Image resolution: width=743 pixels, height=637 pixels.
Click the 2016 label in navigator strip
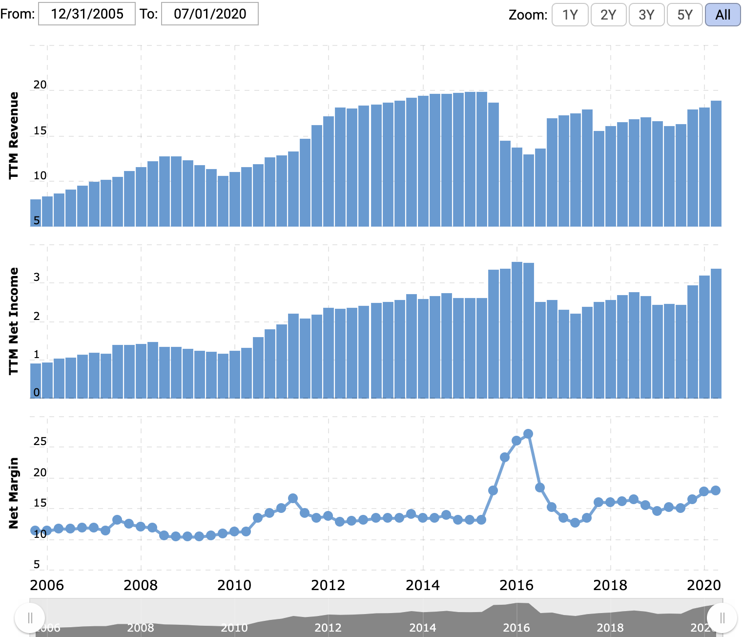coord(516,628)
